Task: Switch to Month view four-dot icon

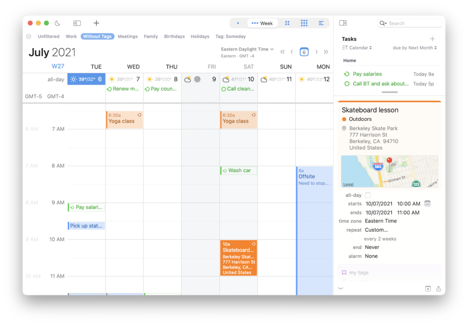Action: [287, 23]
